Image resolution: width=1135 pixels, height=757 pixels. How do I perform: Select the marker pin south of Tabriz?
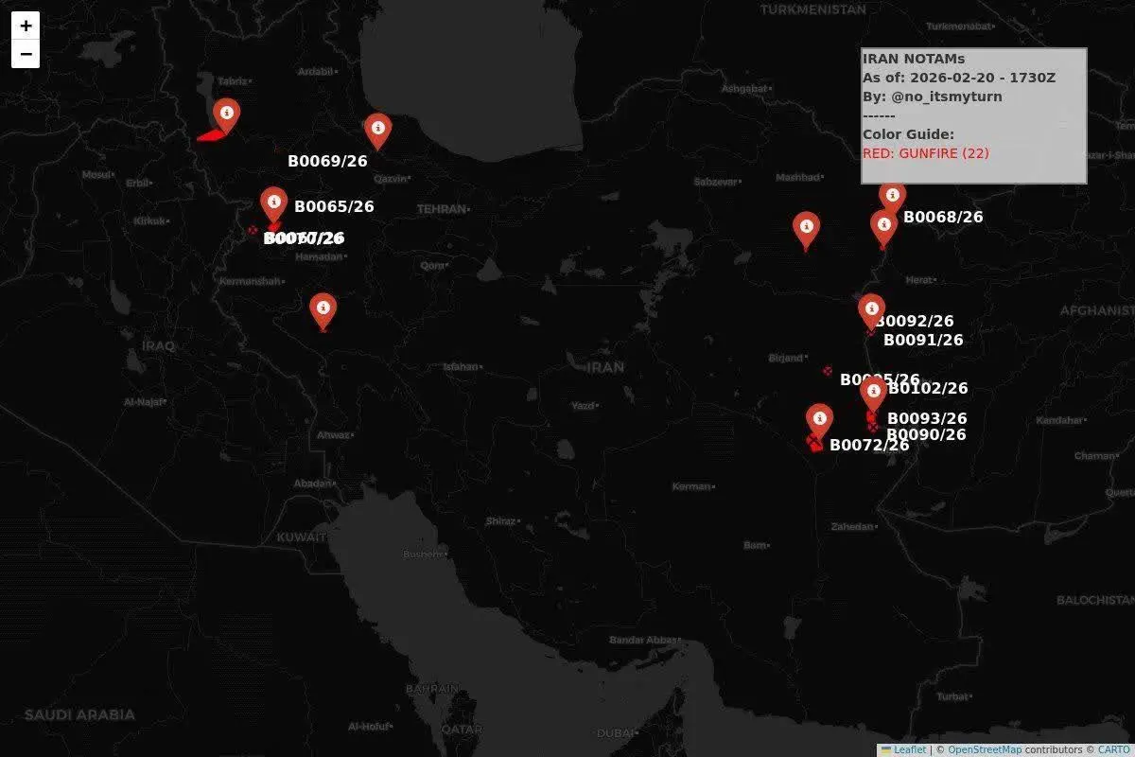tap(226, 115)
